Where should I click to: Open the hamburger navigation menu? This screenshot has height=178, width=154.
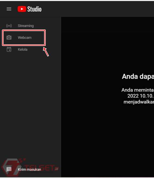click(9, 9)
